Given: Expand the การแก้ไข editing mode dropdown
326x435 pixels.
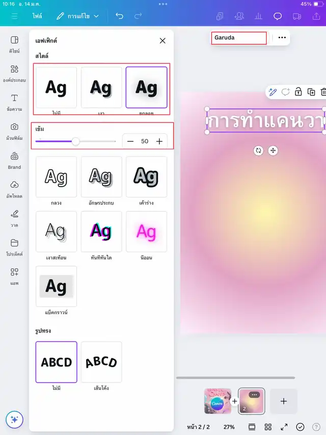Looking at the screenshot, I should pos(78,16).
